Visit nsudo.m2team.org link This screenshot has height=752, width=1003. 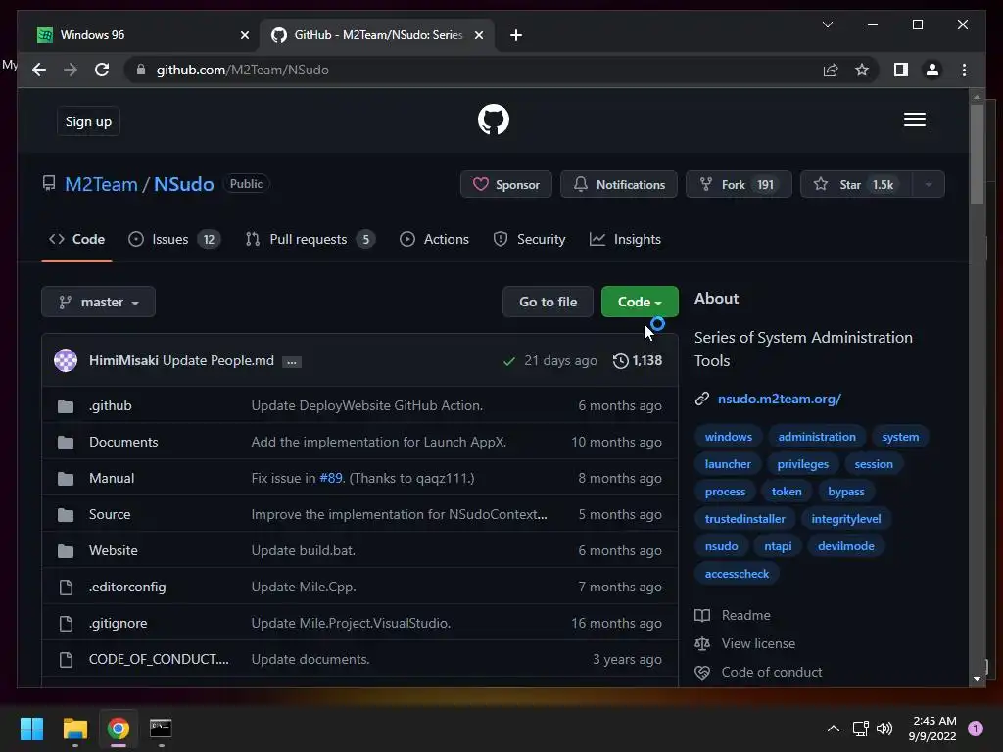point(779,399)
